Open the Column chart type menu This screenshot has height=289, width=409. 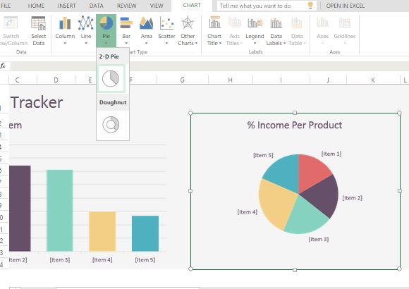pos(65,30)
